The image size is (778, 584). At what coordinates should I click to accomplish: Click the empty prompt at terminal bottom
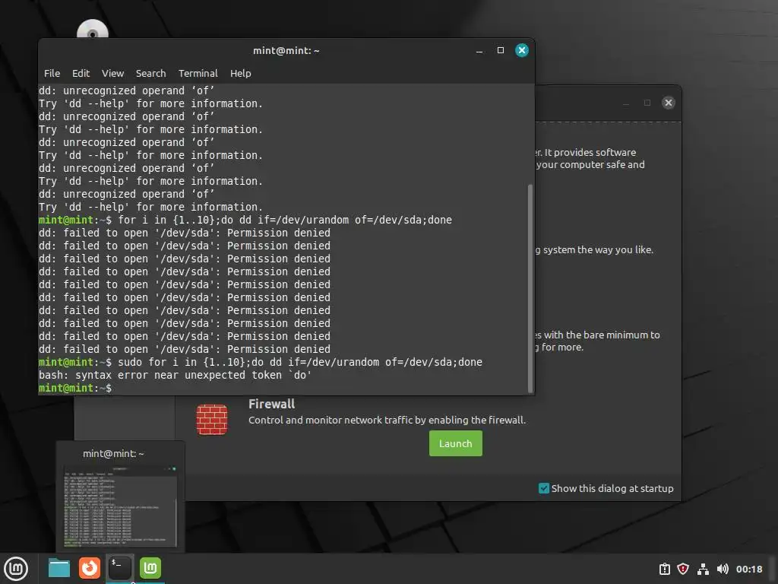tap(75, 388)
